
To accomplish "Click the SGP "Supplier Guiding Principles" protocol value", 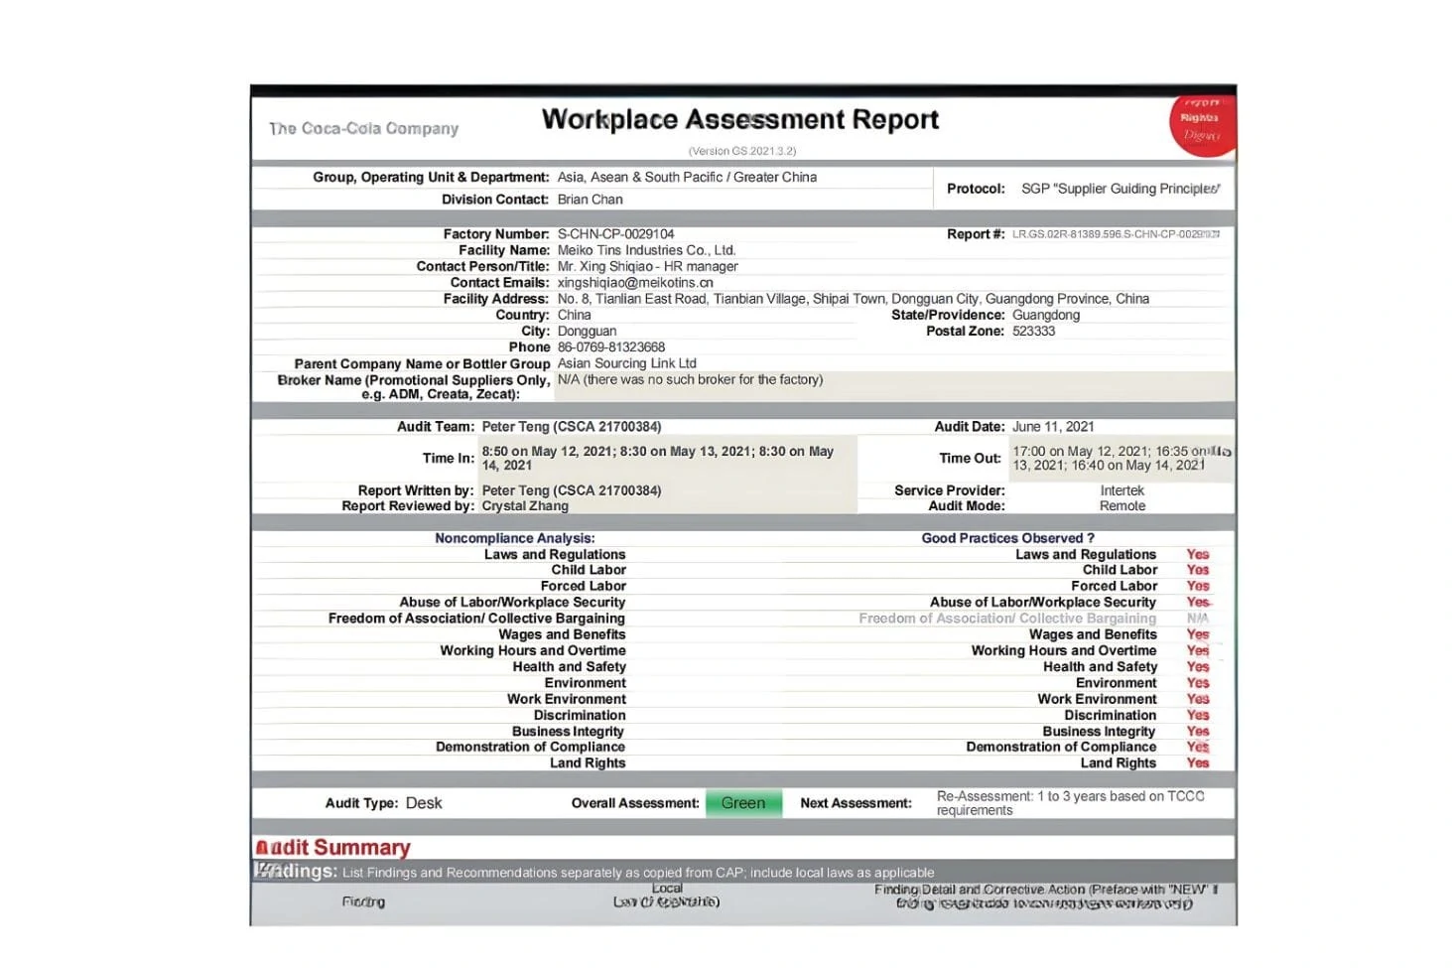I will [x=1121, y=189].
